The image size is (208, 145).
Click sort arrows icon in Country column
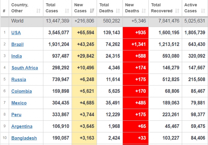[x=38, y=11]
